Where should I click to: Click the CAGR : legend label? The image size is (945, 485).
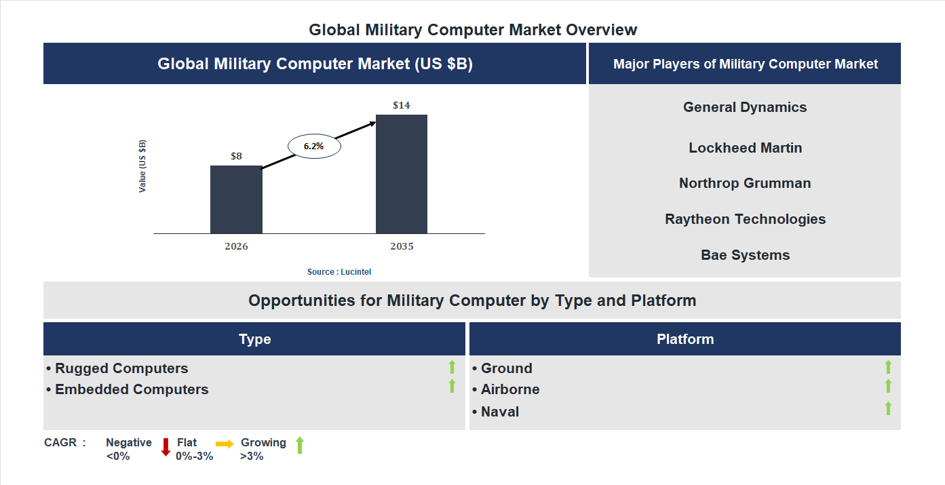(x=65, y=443)
